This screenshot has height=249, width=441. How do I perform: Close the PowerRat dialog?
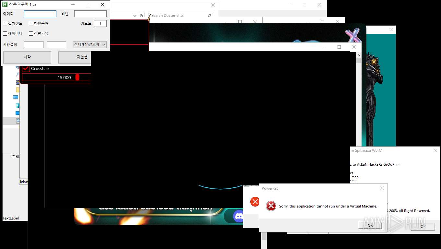point(382,188)
